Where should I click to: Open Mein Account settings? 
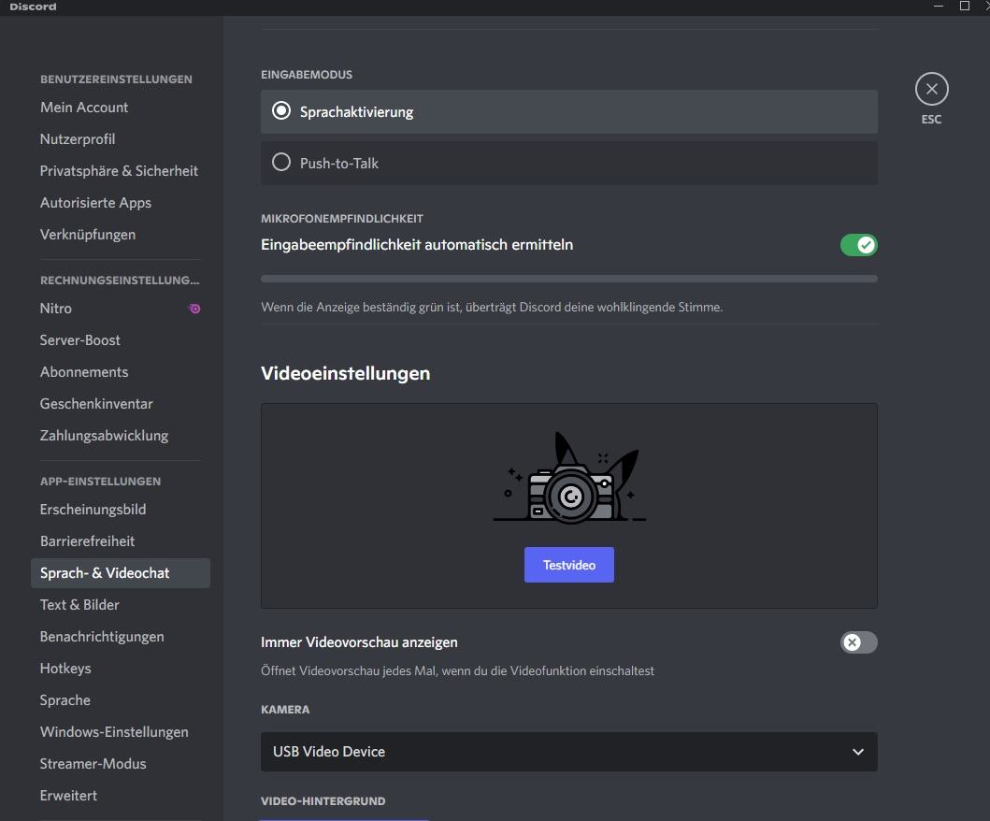121,108
